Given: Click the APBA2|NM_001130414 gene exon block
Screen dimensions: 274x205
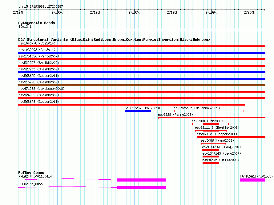Looking at the screenshot, I should tap(142, 180).
